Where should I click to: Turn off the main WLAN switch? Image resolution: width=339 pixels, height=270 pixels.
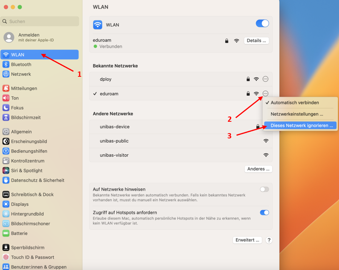tap(262, 23)
